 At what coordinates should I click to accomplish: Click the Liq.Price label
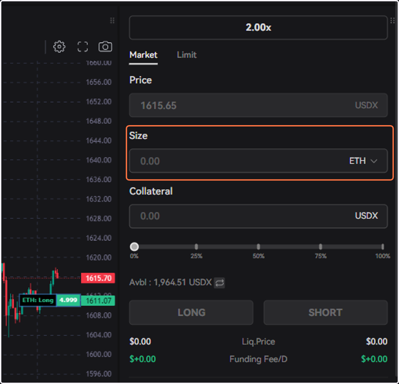[x=258, y=342]
